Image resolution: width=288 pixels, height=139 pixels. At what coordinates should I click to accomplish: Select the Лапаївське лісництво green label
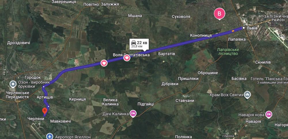tap(228, 51)
